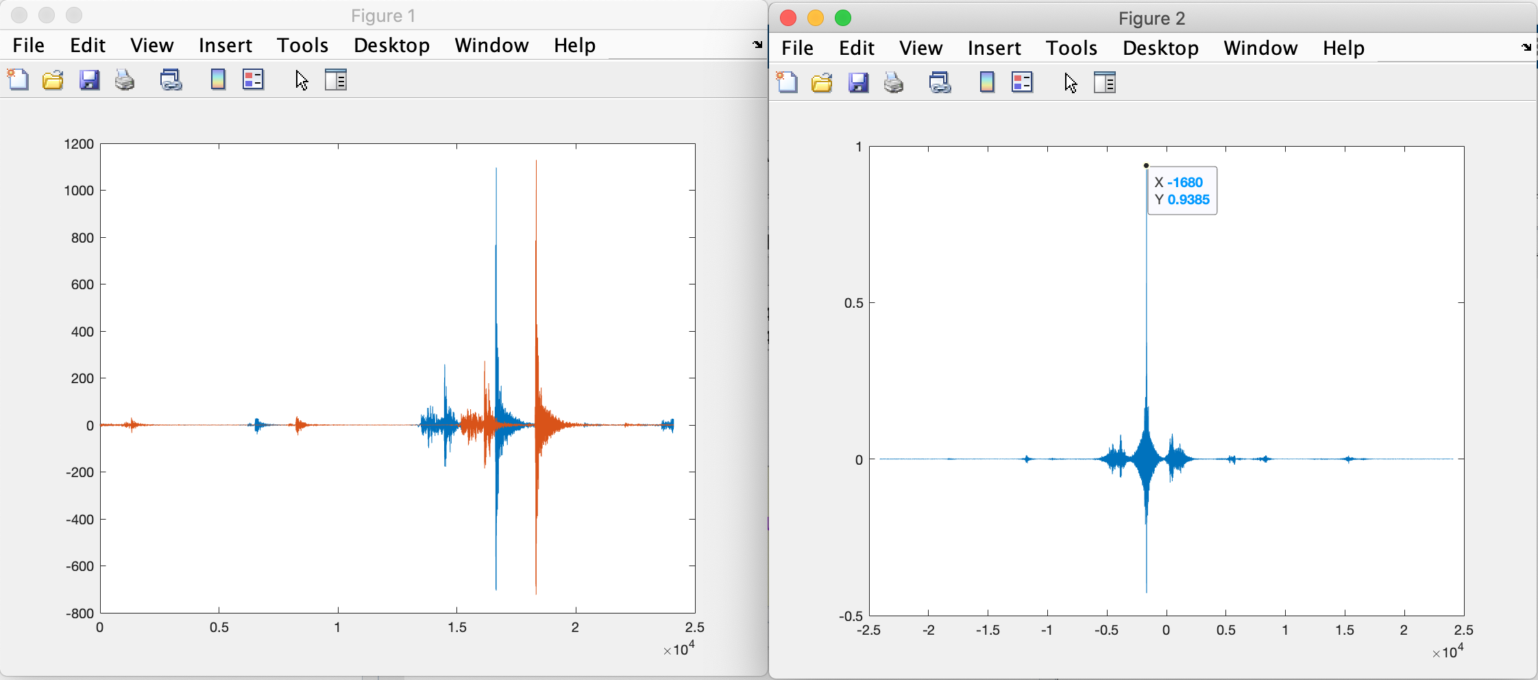Screen dimensions: 1538x680
Task: Enable Edit Plot arrow tool in Figure 2
Action: 1071,83
